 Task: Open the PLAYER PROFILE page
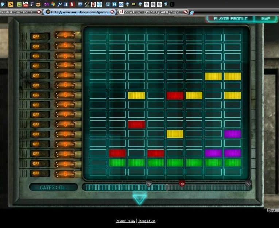click(230, 19)
